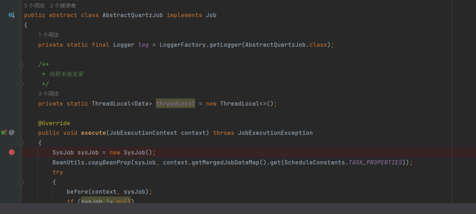Viewport: 476px width, 214px height.
Task: Click the TASK_PROPERTIES constant
Action: point(375,162)
